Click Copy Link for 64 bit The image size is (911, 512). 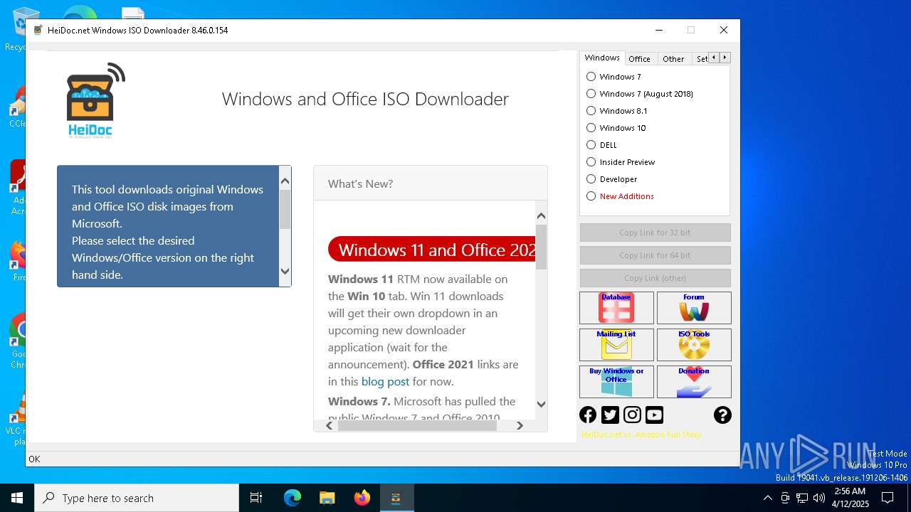[655, 255]
